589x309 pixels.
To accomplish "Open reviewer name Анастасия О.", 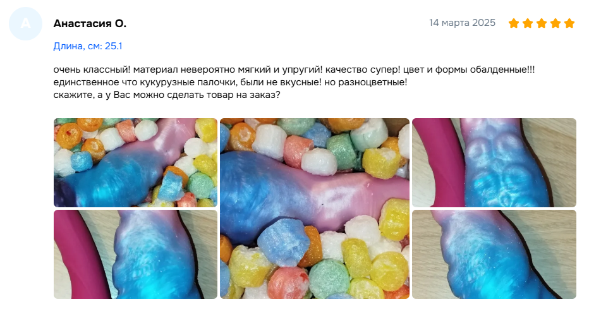I will [90, 23].
